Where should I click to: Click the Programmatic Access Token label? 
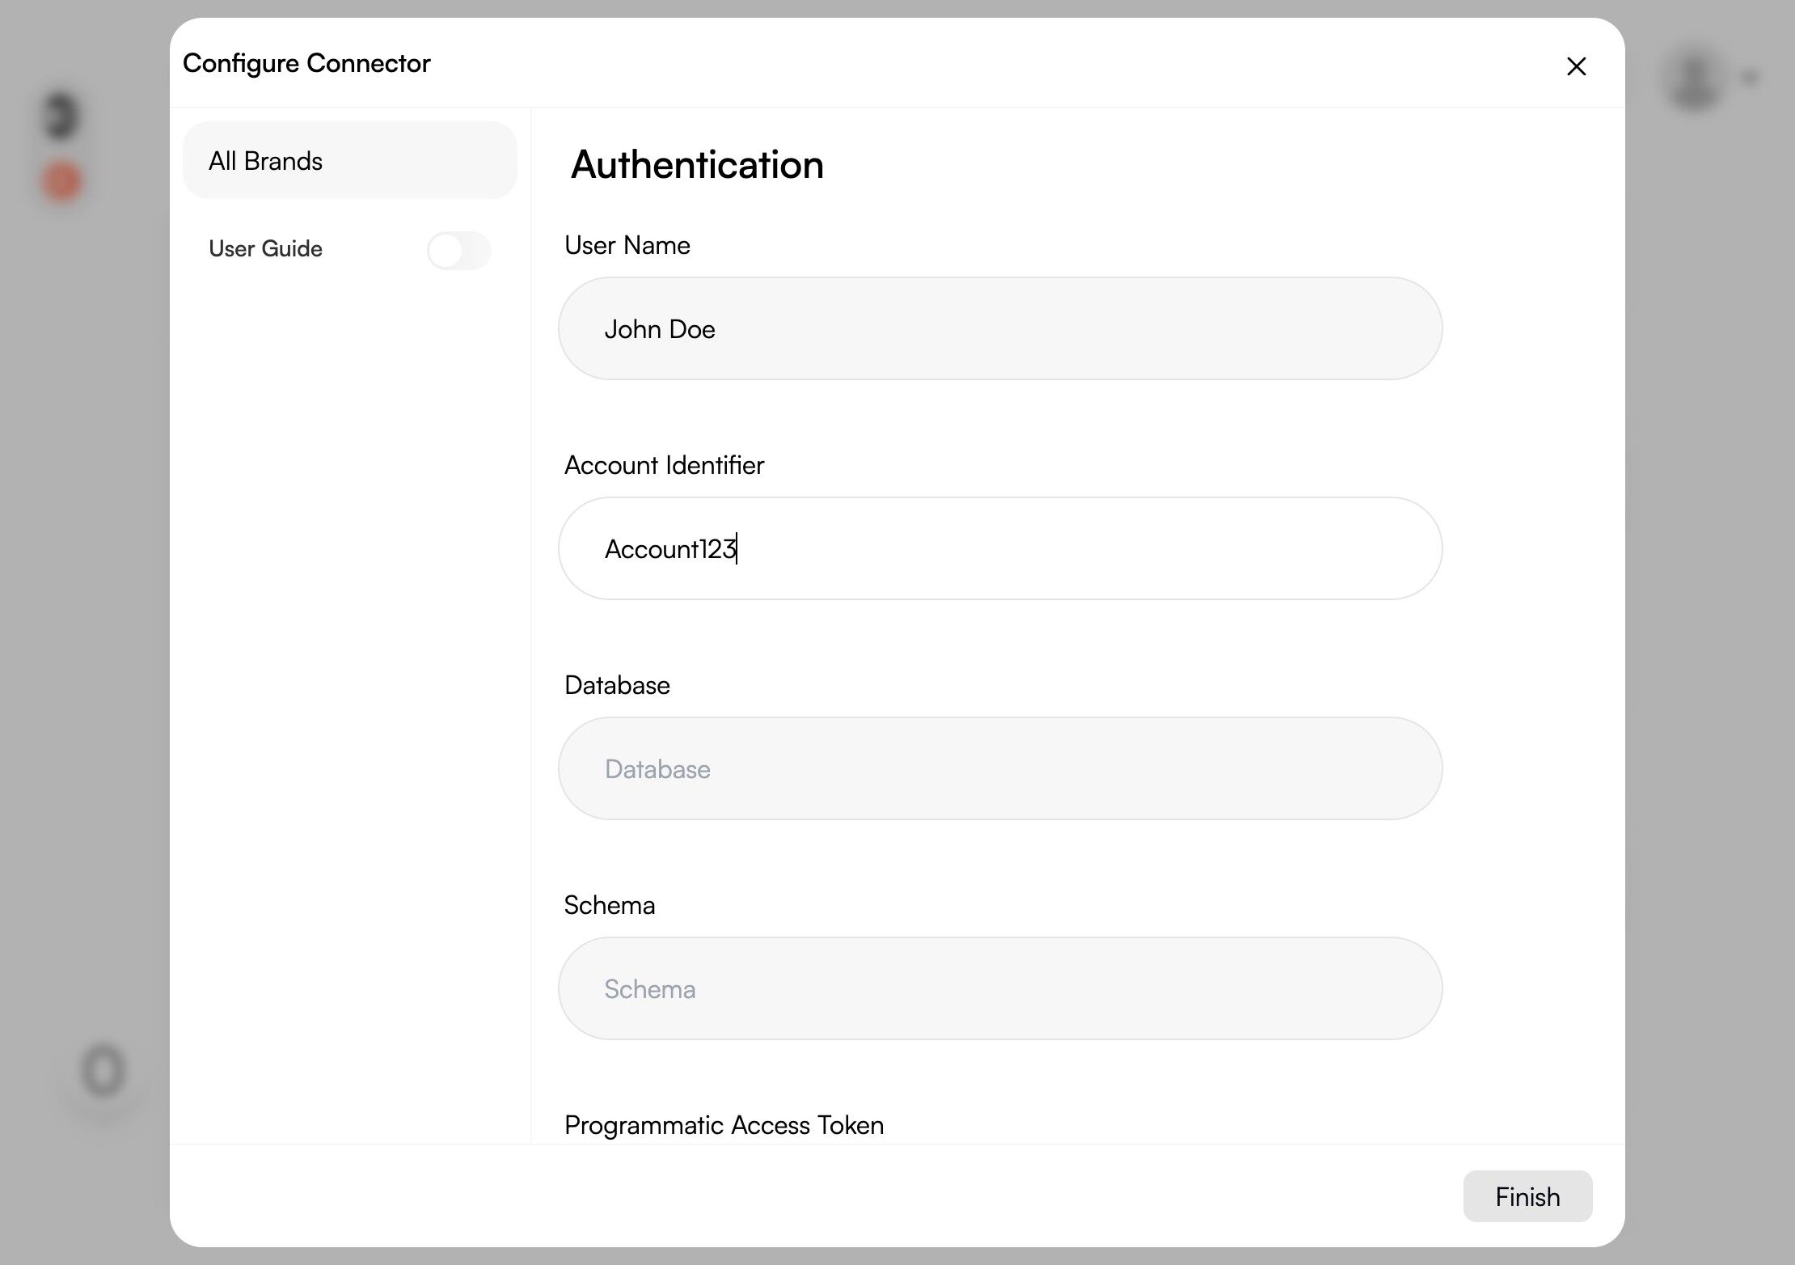[x=723, y=1125]
